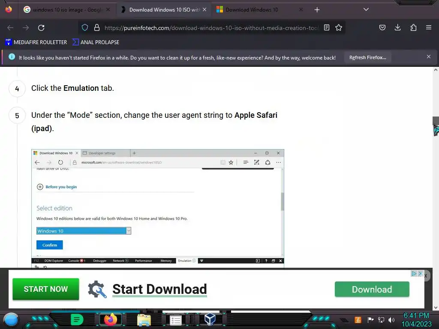The height and width of the screenshot is (329, 439).
Task: Open the green notes app in taskbar
Action: coord(77,320)
